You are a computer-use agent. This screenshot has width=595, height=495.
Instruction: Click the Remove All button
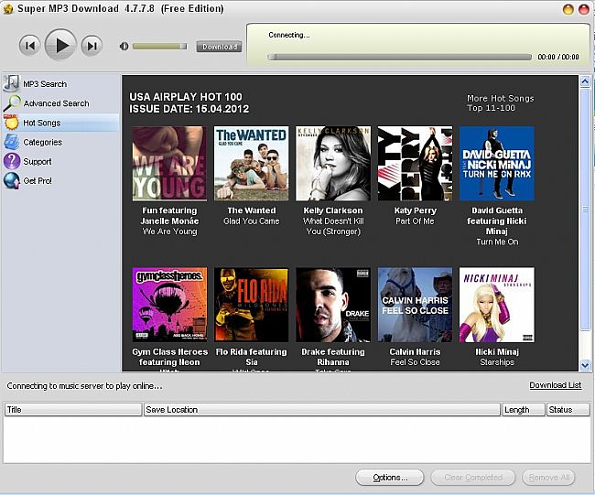548,478
